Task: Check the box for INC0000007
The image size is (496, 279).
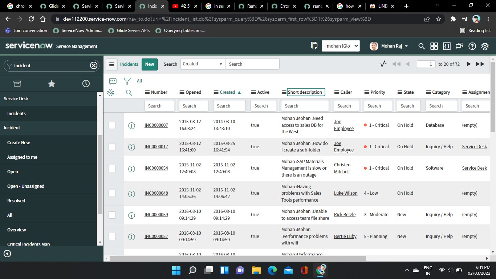Action: tap(112, 125)
